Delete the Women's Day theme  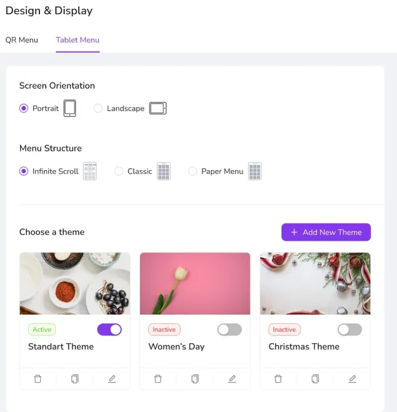pyautogui.click(x=158, y=378)
